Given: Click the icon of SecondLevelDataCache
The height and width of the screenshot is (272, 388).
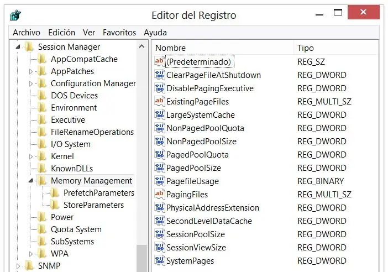Looking at the screenshot, I should point(160,221).
